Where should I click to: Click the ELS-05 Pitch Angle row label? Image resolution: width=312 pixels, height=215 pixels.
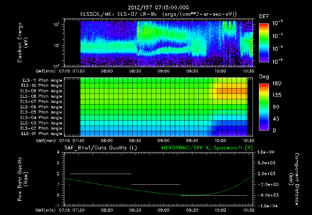41,112
